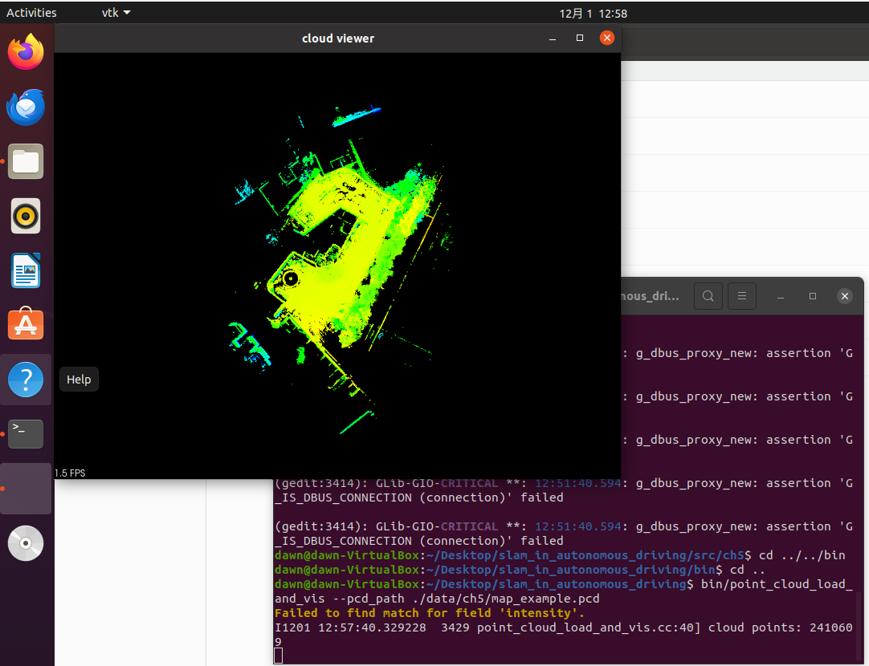Open Activities overview

31,13
